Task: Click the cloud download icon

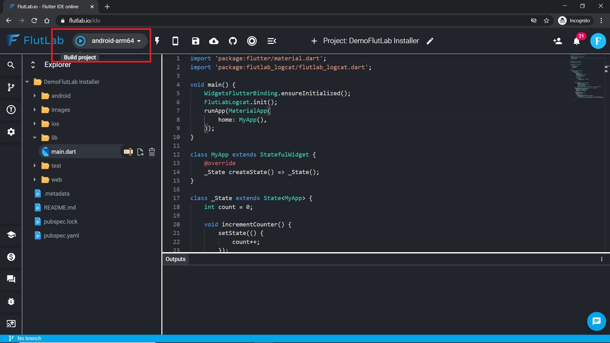Action: pos(214,41)
